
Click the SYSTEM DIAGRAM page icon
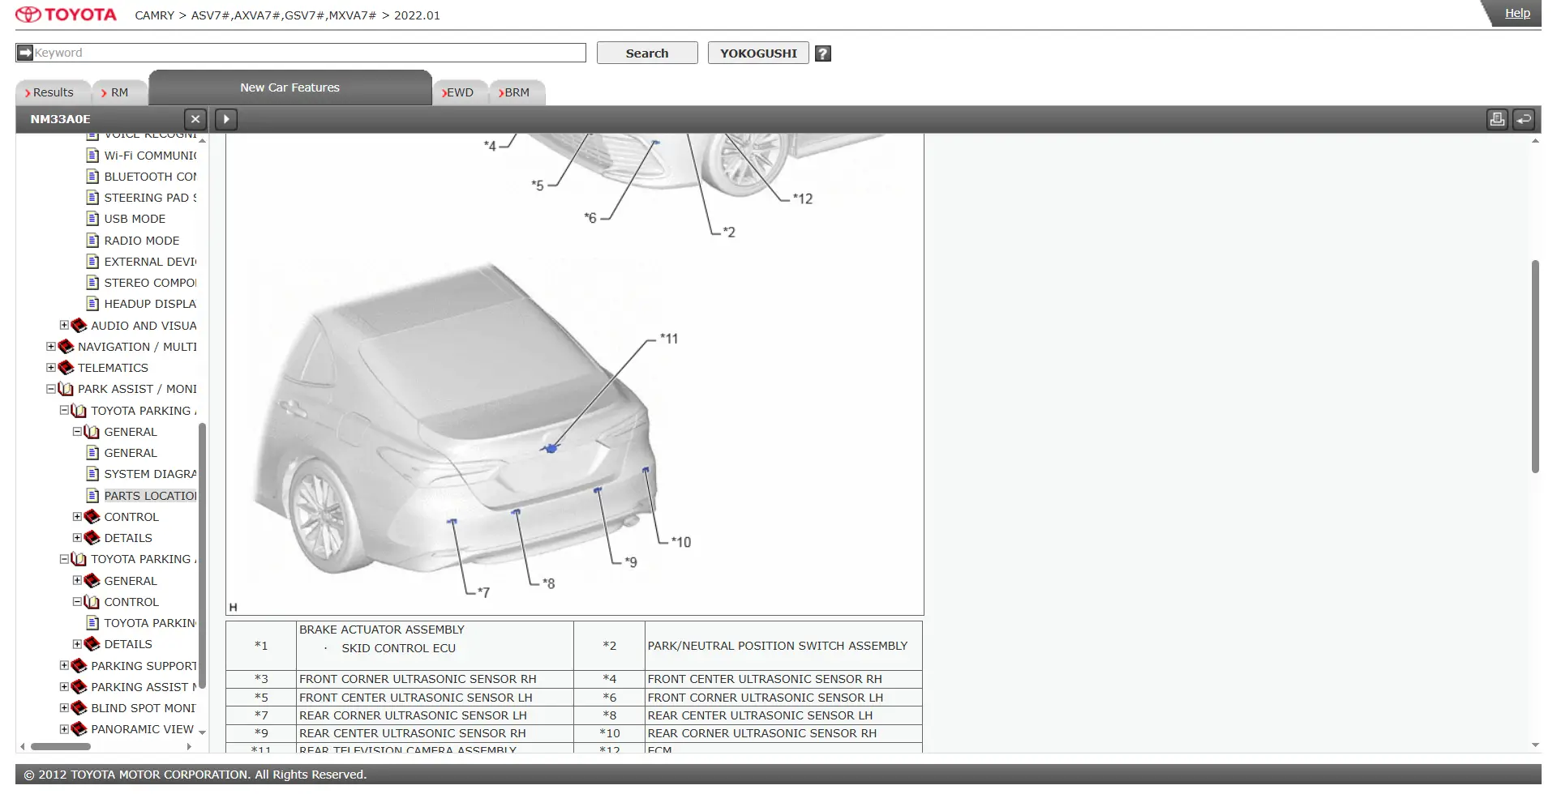(92, 474)
